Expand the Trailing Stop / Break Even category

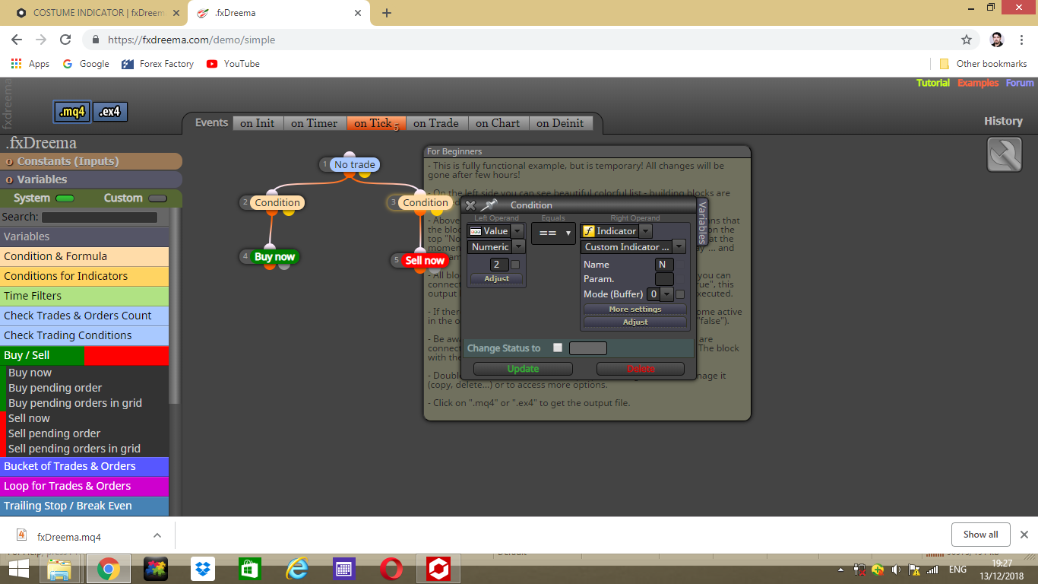coord(84,506)
